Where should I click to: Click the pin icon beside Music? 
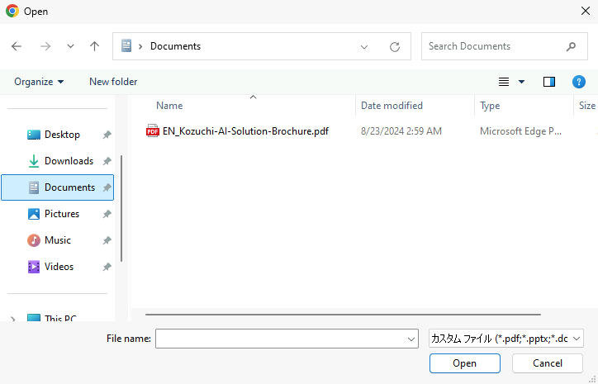click(x=107, y=240)
